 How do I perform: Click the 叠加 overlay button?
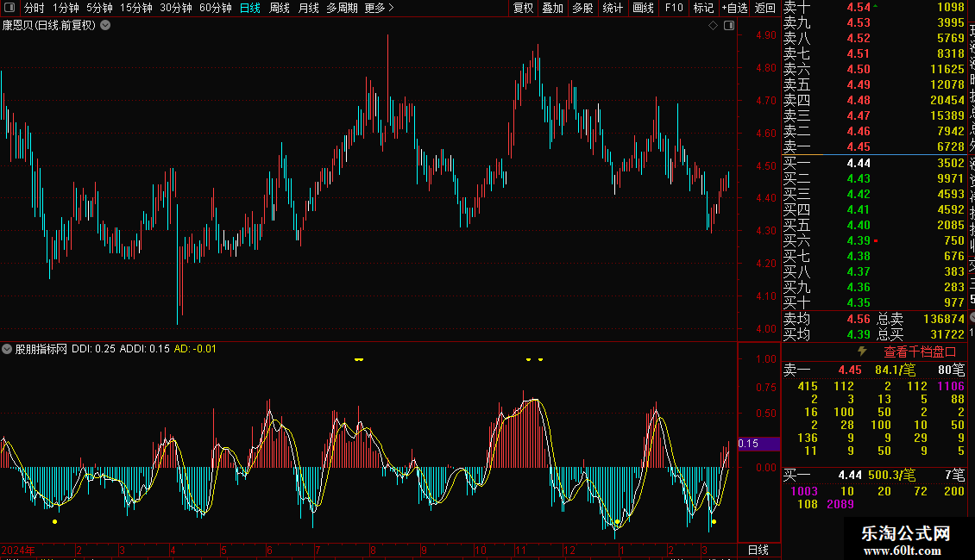[x=552, y=8]
